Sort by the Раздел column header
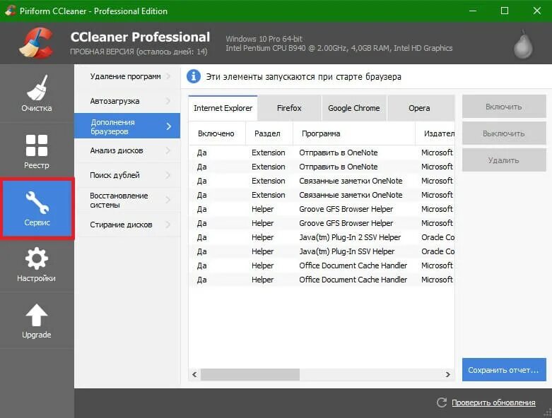Image resolution: width=552 pixels, height=418 pixels. [269, 133]
